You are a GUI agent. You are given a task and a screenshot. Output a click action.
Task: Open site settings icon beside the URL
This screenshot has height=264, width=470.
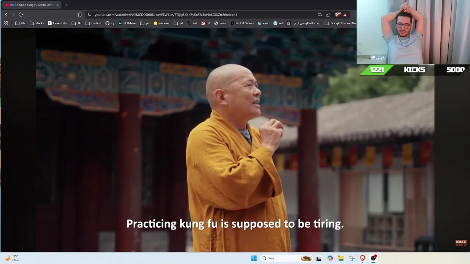click(89, 15)
